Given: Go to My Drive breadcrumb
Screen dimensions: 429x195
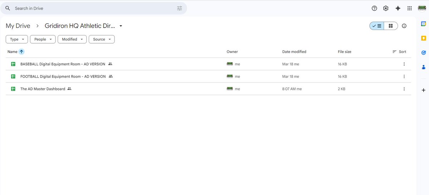Looking at the screenshot, I should coord(18,26).
